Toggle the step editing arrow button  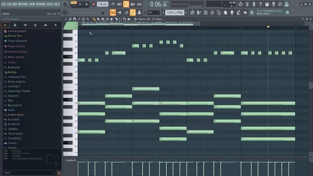[119, 13]
